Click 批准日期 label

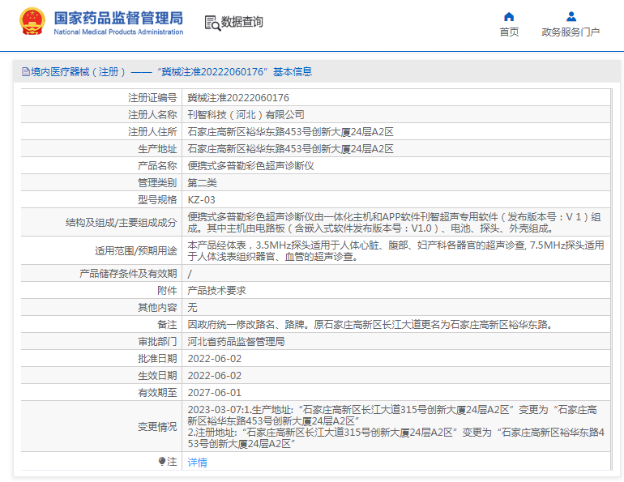click(x=157, y=359)
